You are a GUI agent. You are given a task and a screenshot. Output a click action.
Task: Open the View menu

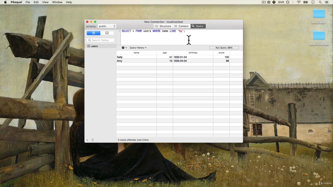[x=45, y=2]
